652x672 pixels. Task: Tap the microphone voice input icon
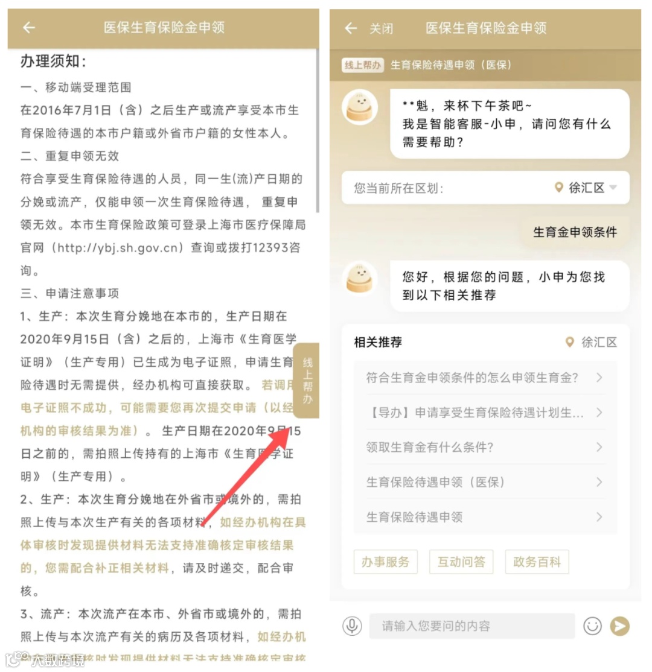(x=352, y=626)
